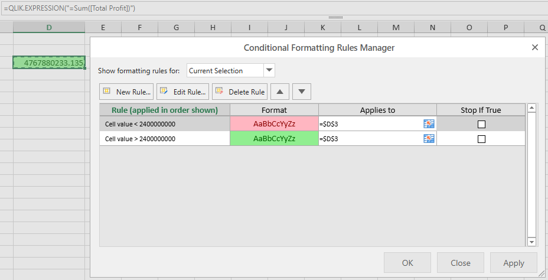Click range selector icon for the green rule
Viewport: 548px width, 280px height.
point(429,138)
